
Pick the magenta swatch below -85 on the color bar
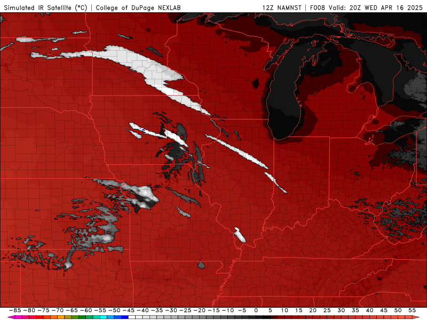click(18, 317)
